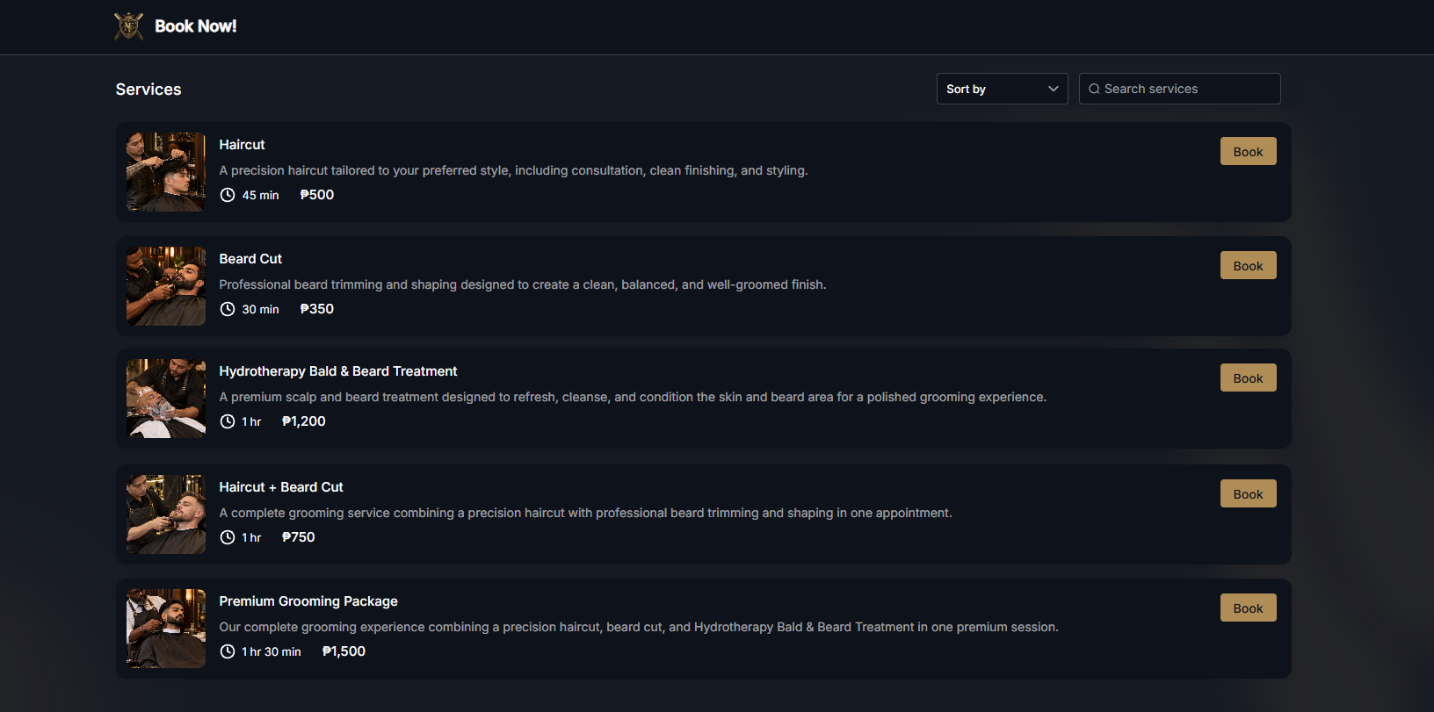
Task: Click the Hydrotherapy treatment clock icon
Action: coord(228,421)
